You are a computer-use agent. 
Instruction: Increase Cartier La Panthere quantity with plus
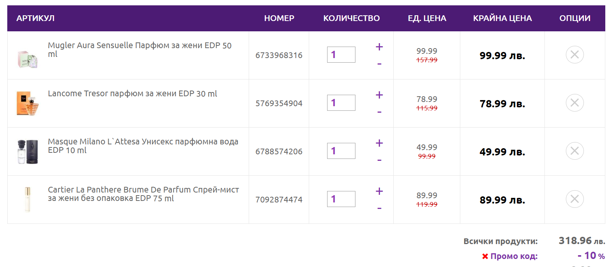click(x=379, y=191)
